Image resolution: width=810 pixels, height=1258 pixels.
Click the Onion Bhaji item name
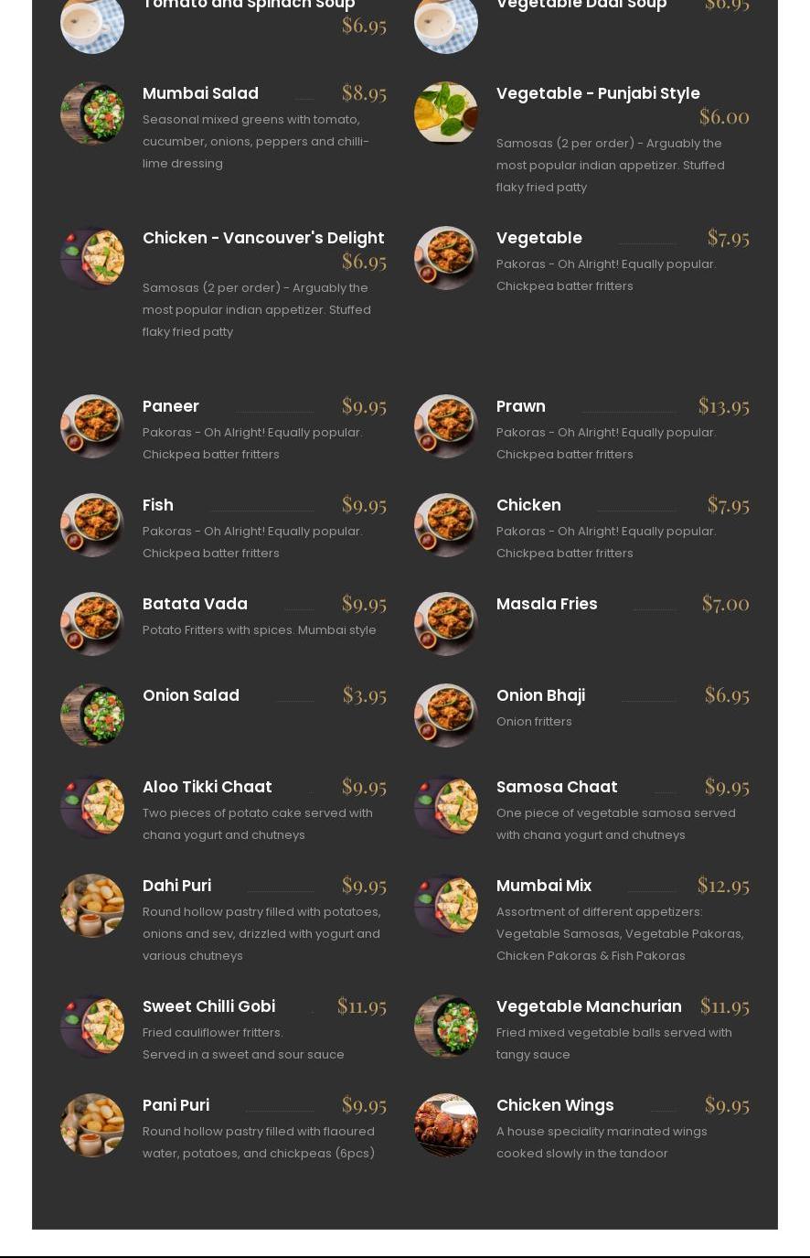[540, 695]
